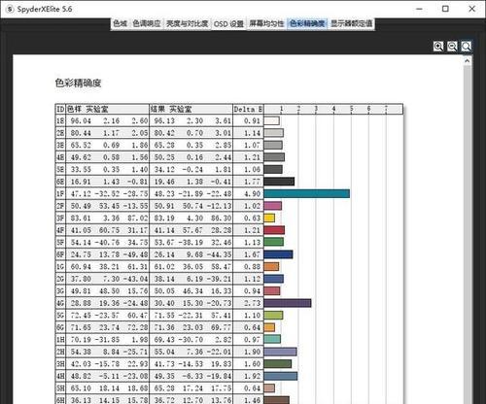Click the SpyderXElite 5.6 window title text
Image resolution: width=486 pixels, height=404 pixels.
45,9
